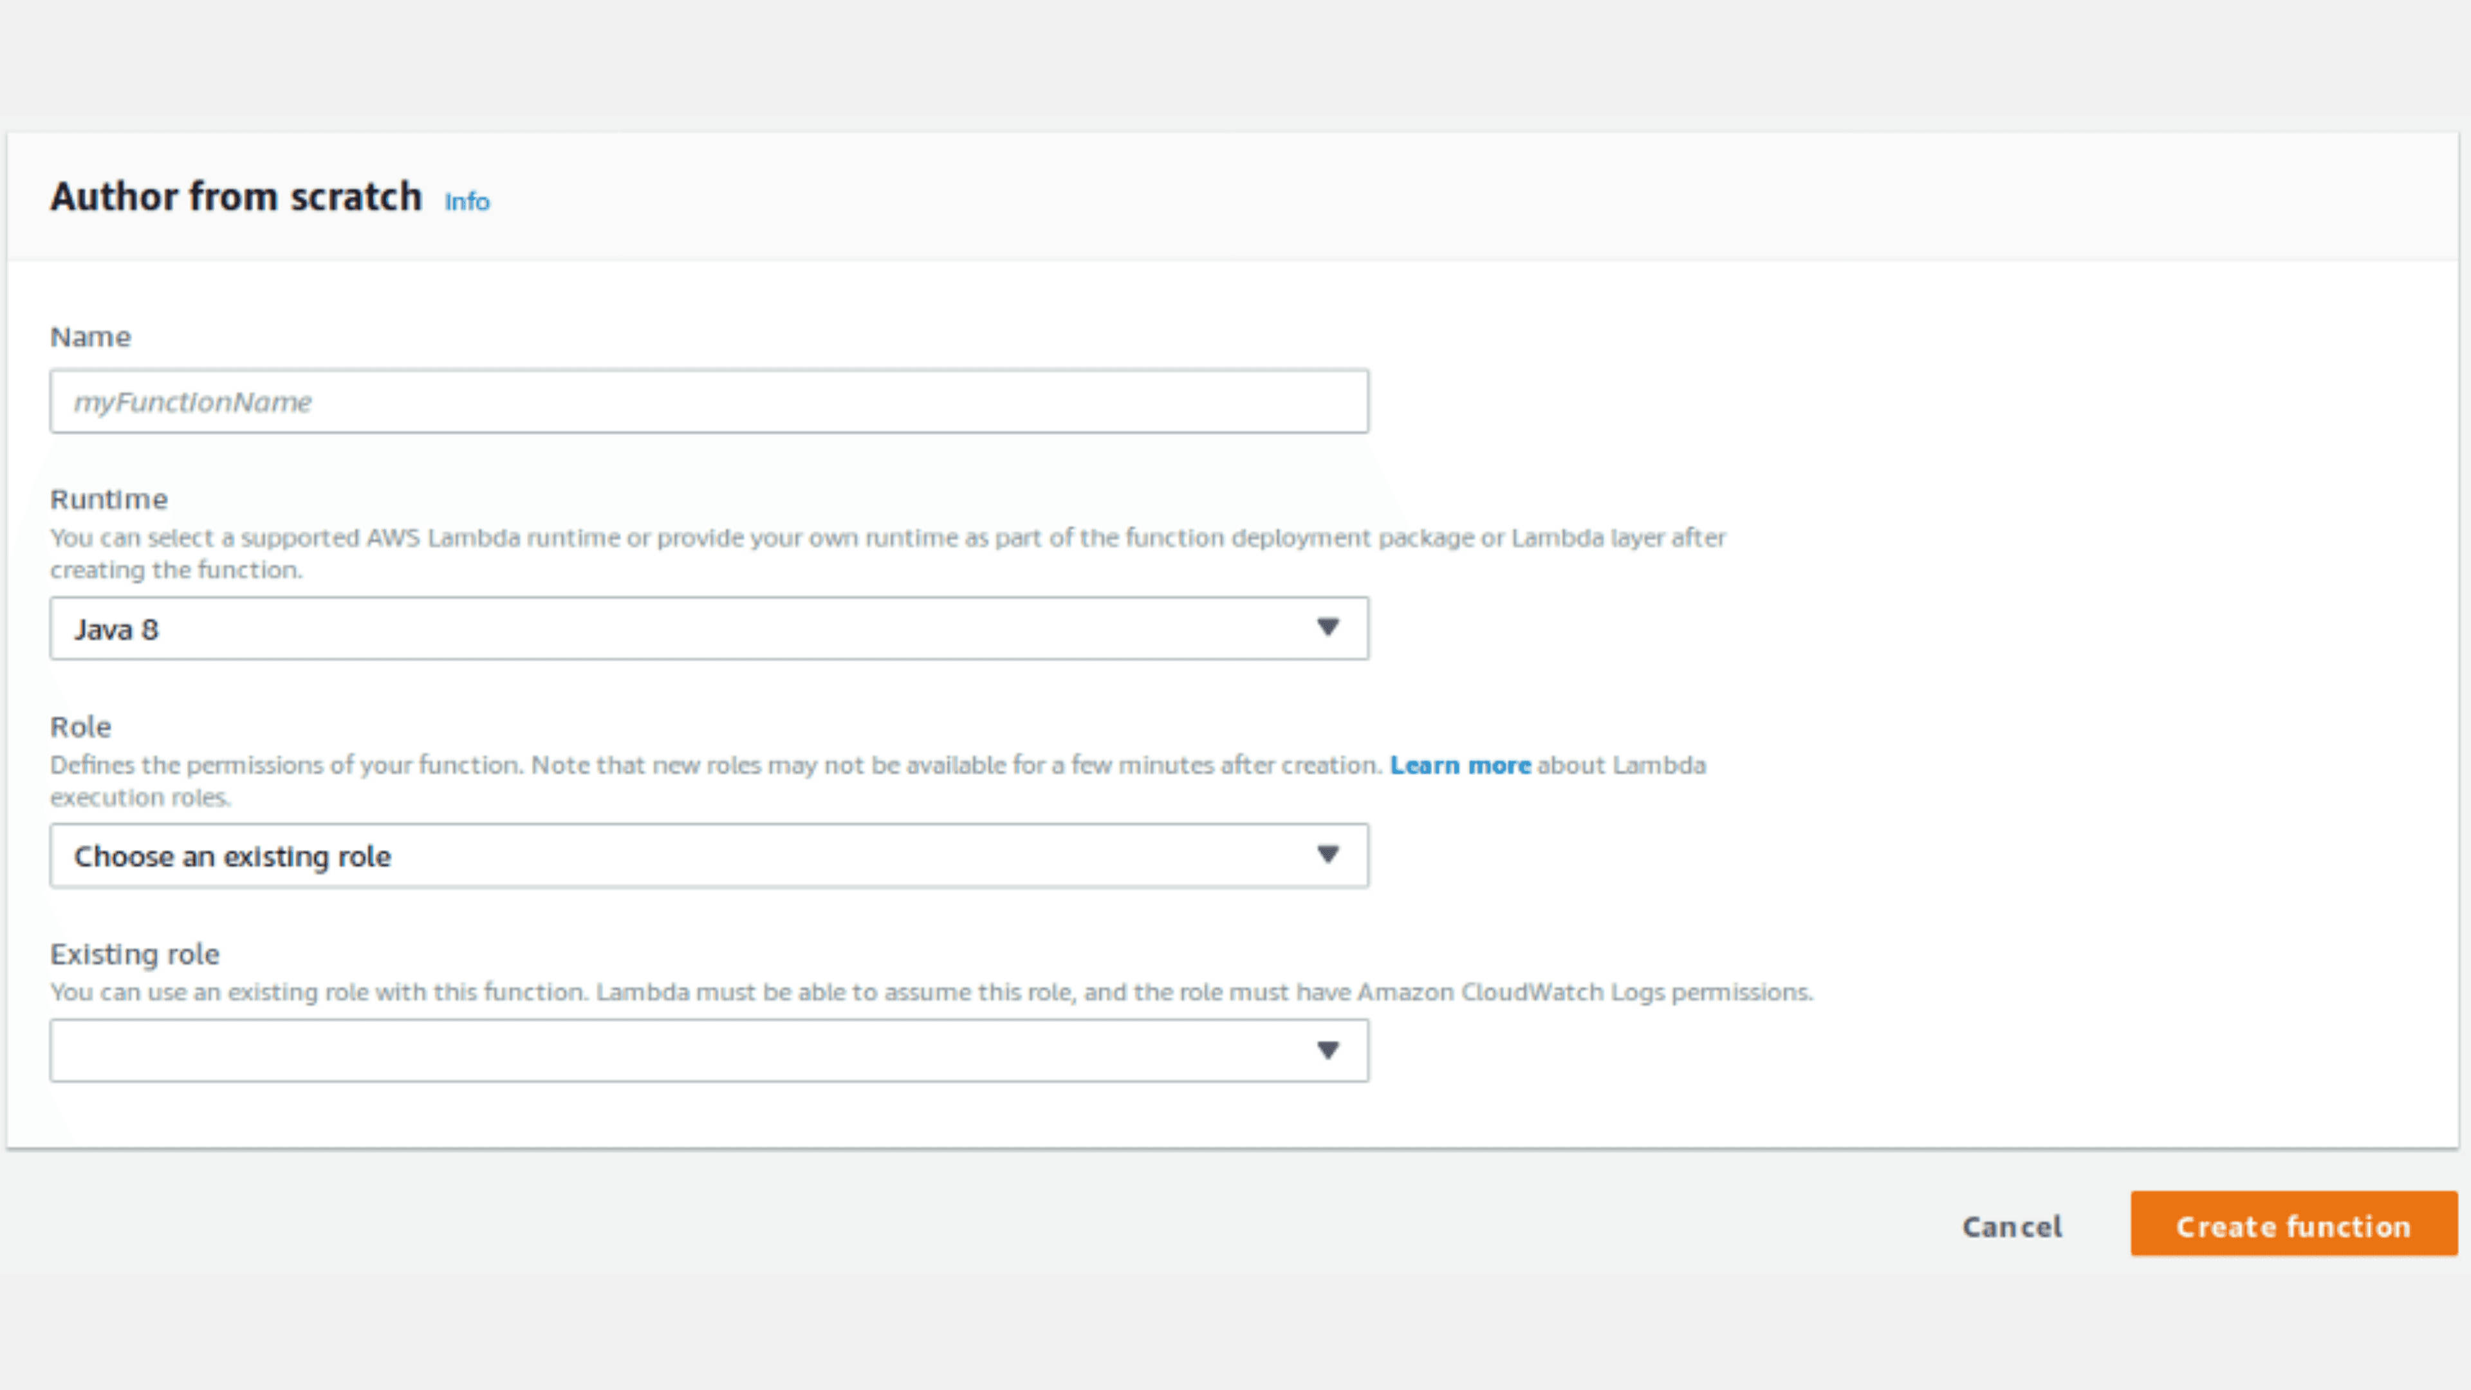
Task: Click Cancel to discard the function
Action: pyautogui.click(x=2012, y=1225)
